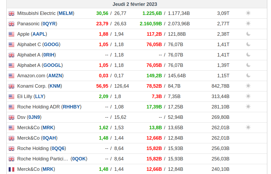This screenshot has height=174, width=271.
Task: Open the LLY ticker link
Action: (x=39, y=96)
